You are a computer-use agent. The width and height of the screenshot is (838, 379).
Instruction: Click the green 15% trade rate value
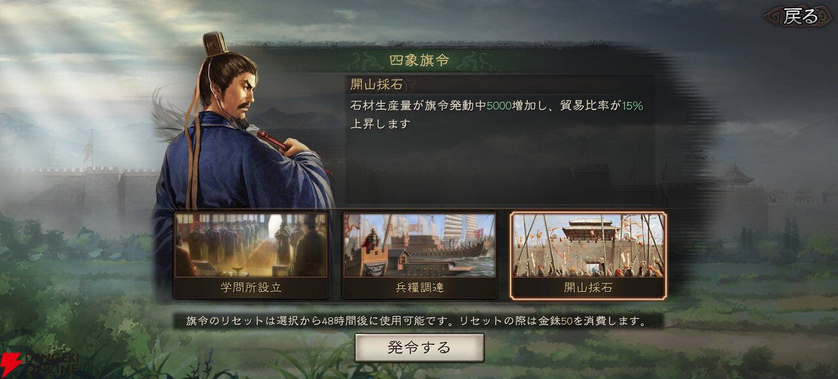[x=632, y=105]
